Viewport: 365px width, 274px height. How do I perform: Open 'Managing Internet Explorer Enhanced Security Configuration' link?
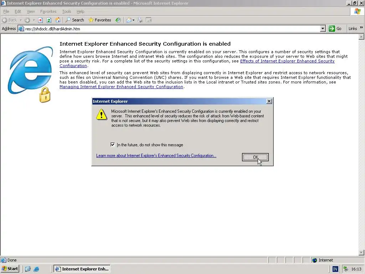(x=121, y=87)
